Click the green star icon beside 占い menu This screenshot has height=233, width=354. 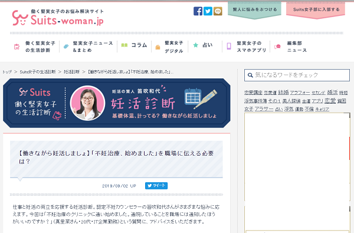coord(195,45)
